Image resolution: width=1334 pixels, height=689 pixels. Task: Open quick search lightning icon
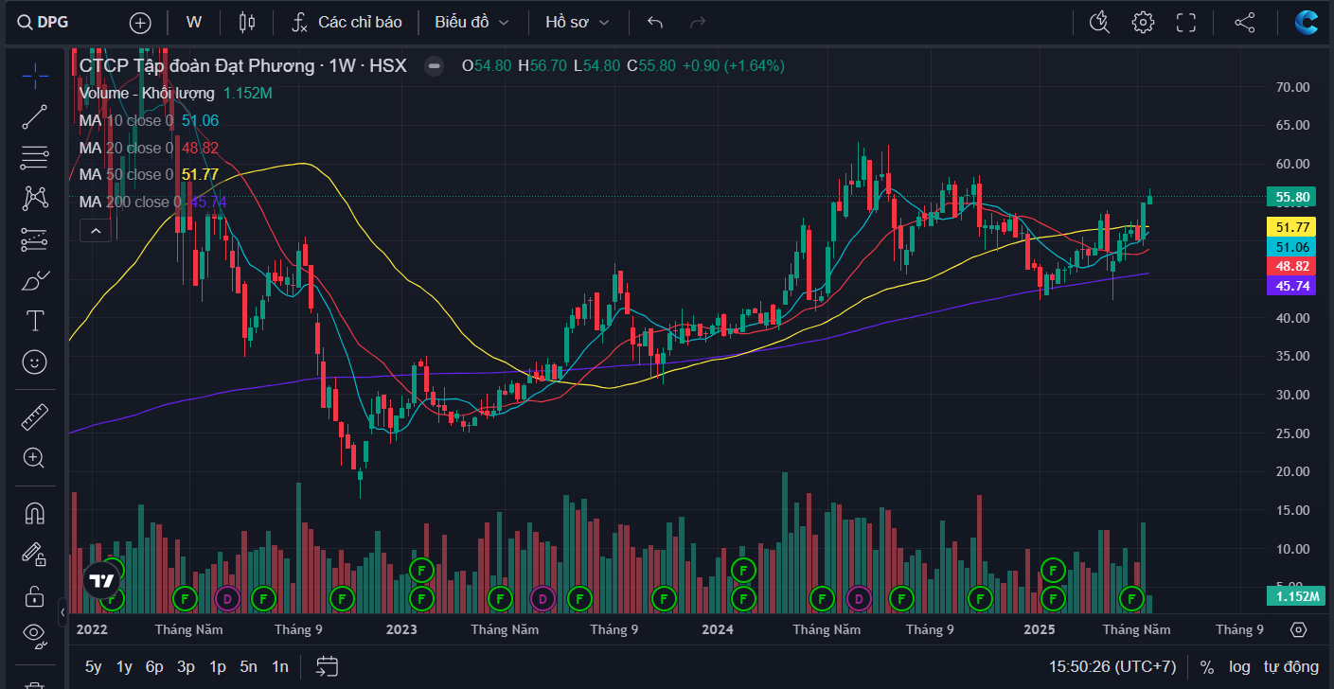(x=1099, y=22)
